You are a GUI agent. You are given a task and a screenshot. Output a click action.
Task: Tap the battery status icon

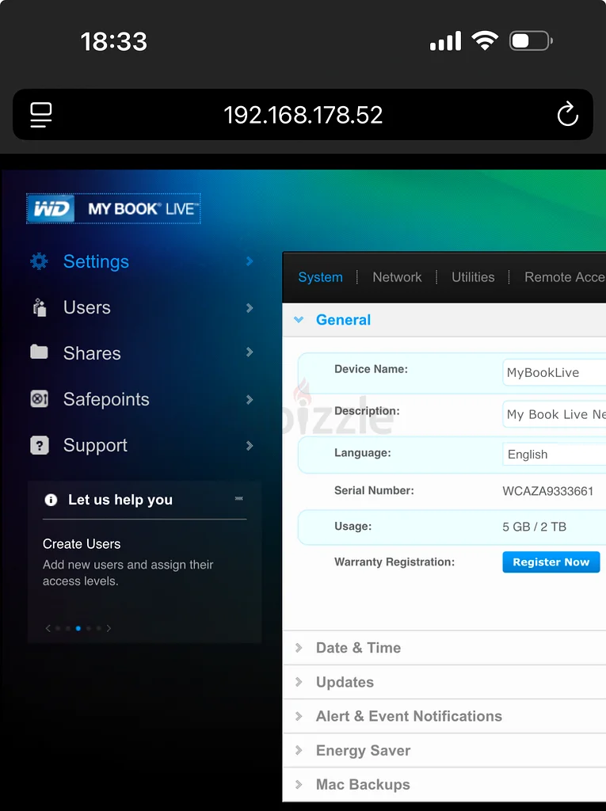coord(531,41)
